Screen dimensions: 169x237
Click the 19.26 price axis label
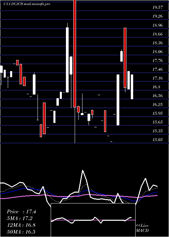tap(158, 16)
